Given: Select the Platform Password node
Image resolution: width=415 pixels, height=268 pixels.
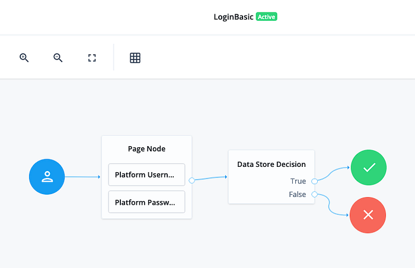Looking at the screenshot, I should (x=146, y=202).
